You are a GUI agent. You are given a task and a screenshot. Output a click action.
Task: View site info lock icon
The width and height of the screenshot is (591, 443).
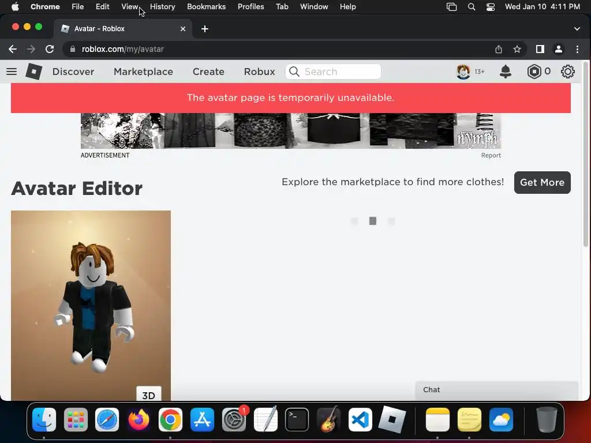(73, 49)
